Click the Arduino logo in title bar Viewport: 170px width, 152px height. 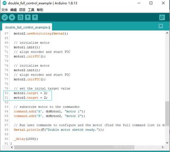click(x=4, y=3)
